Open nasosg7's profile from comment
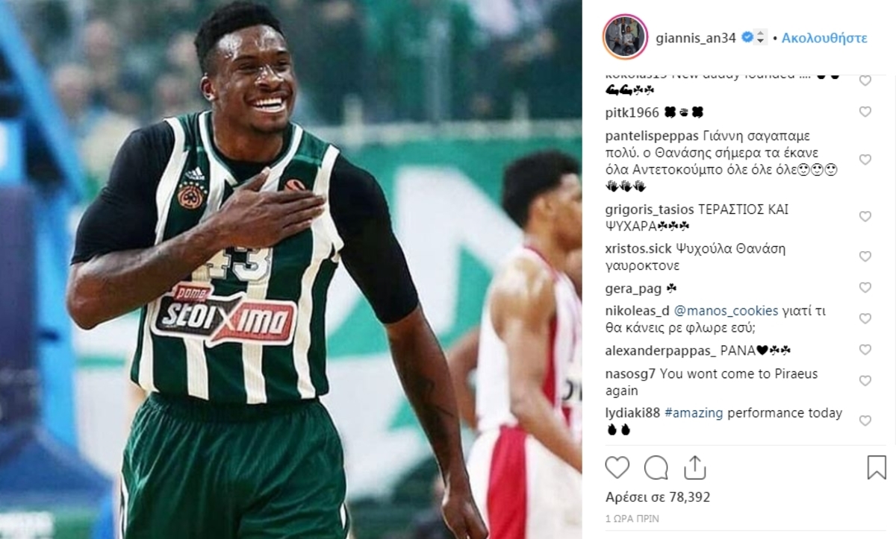Image resolution: width=896 pixels, height=539 pixels. click(x=626, y=374)
